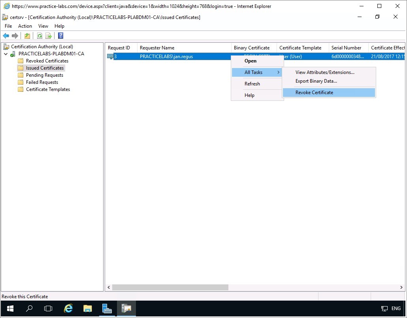Click the ENG language indicator
Viewport: 407px width, 318px height.
click(x=396, y=309)
